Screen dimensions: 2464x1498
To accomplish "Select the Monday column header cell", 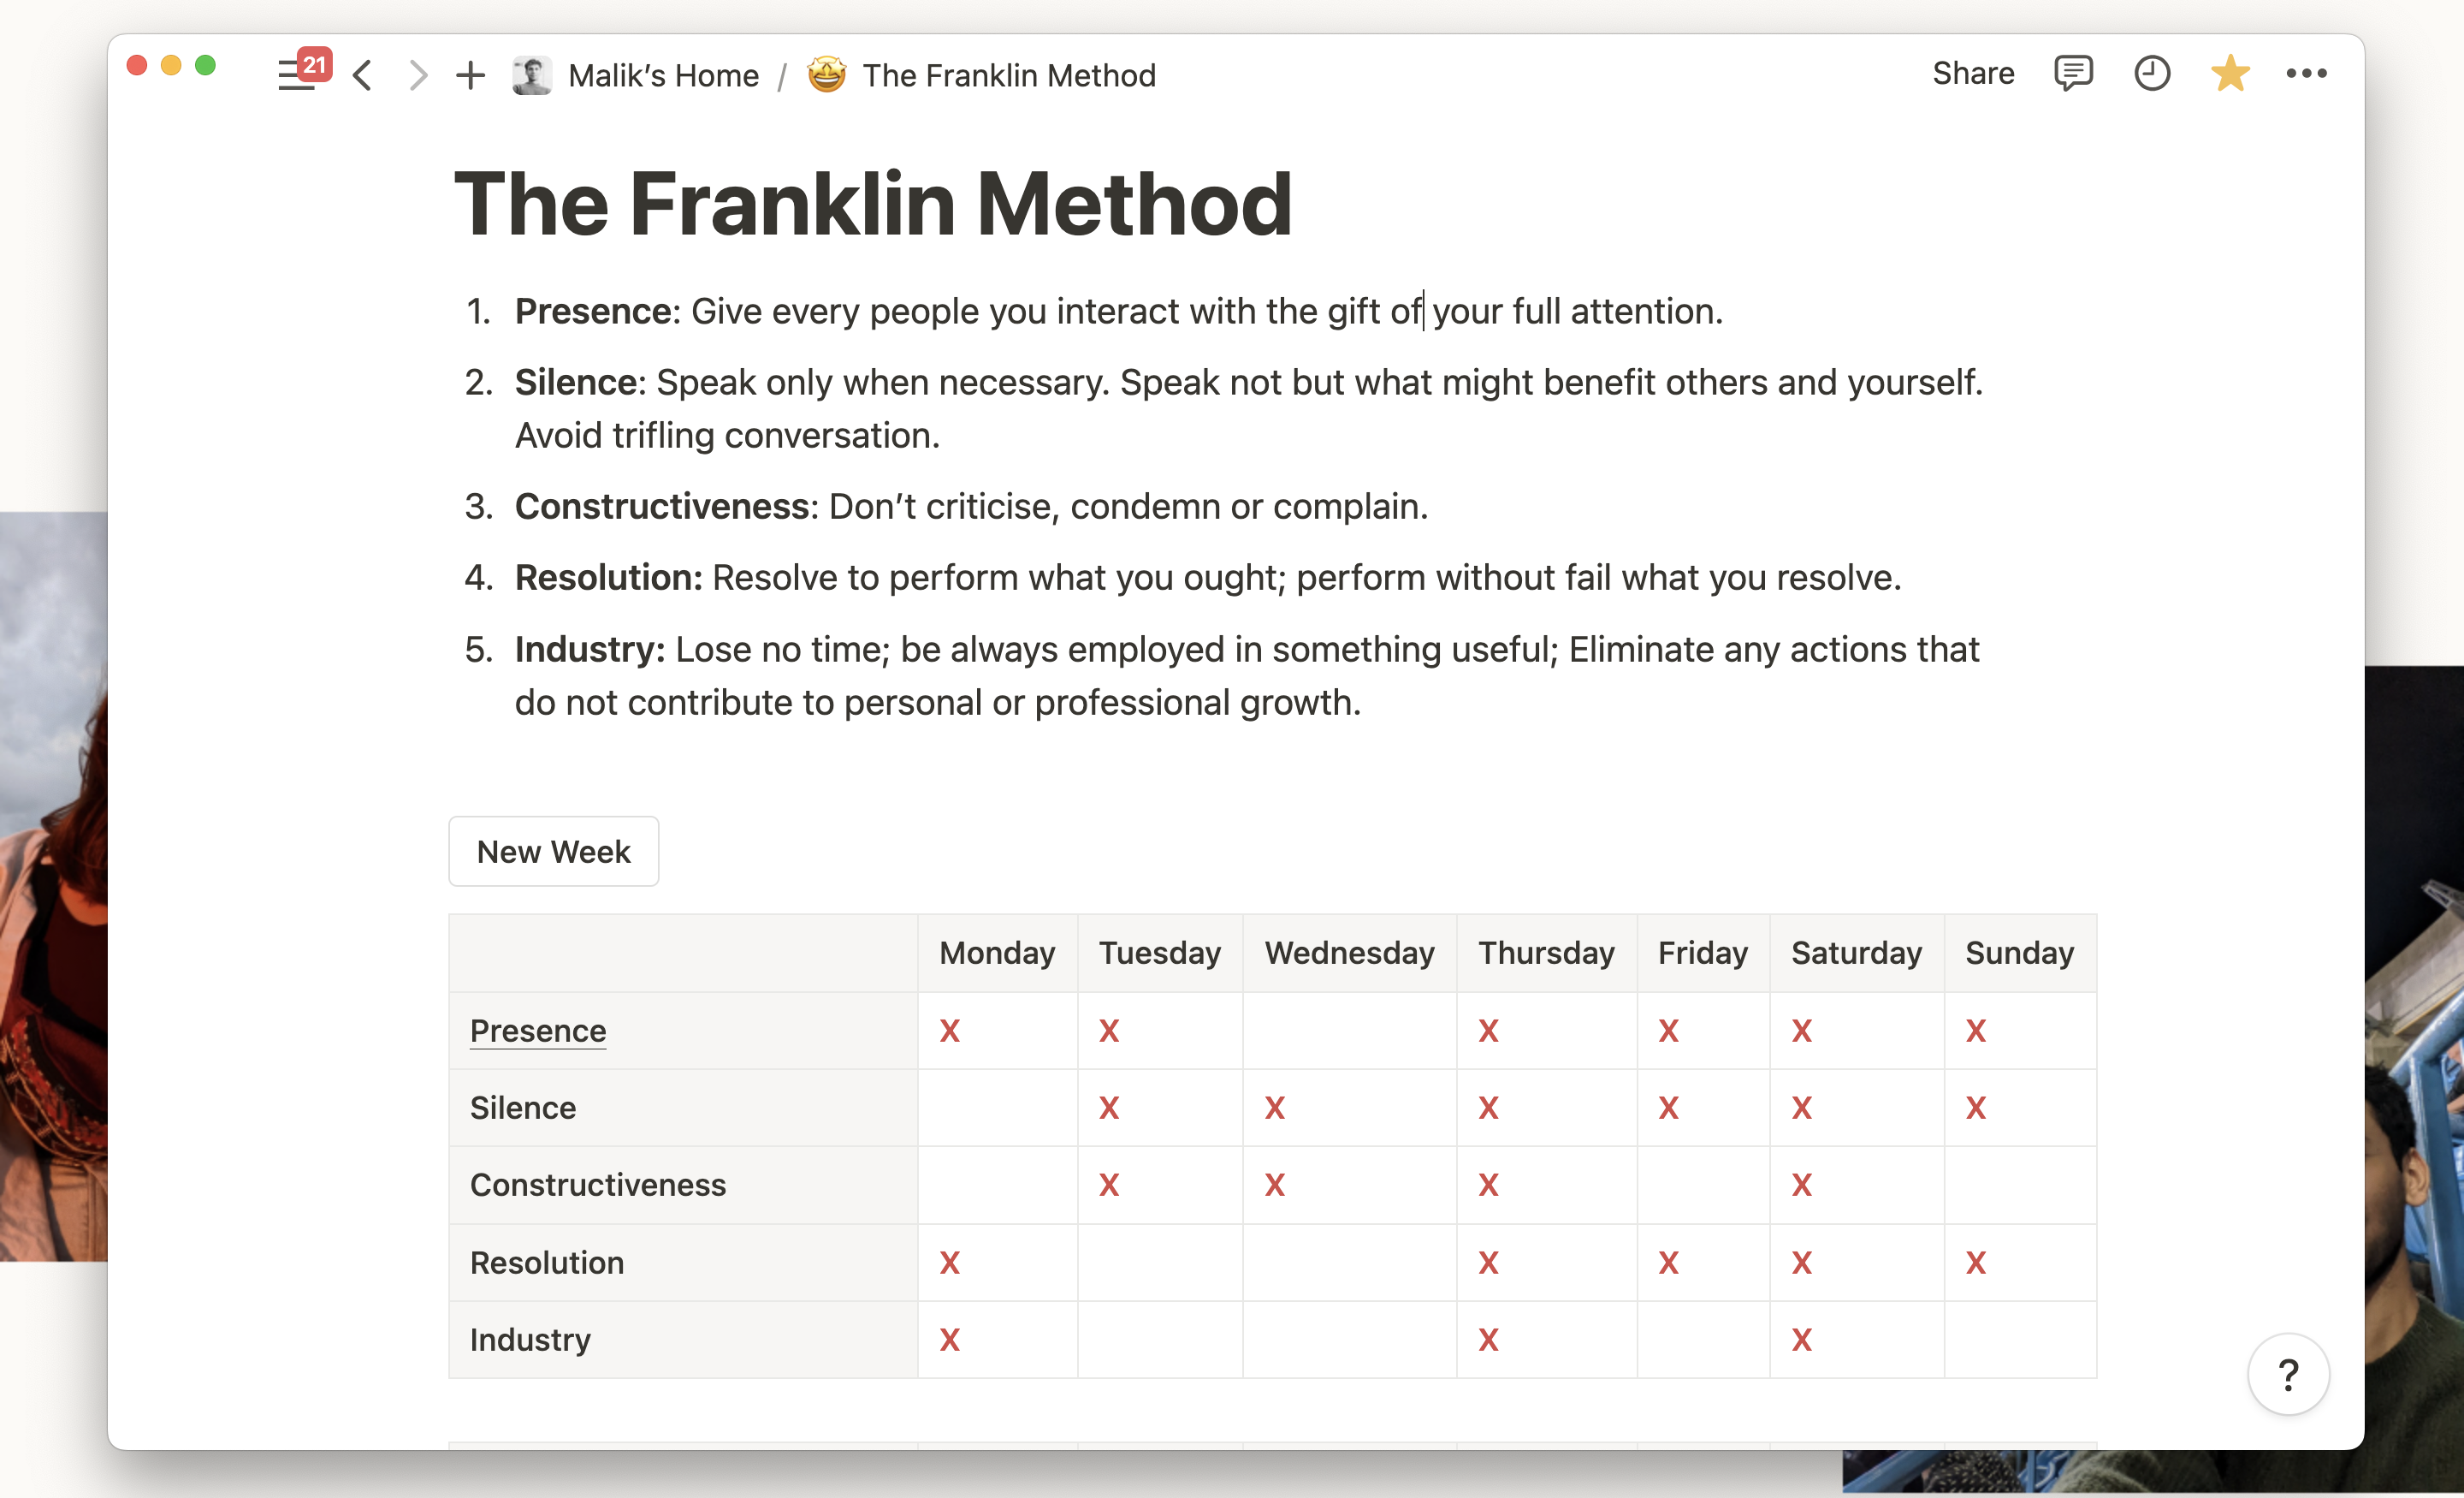I will [x=997, y=954].
